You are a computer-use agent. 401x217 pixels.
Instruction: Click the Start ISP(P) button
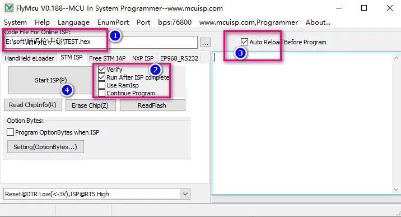(50, 80)
